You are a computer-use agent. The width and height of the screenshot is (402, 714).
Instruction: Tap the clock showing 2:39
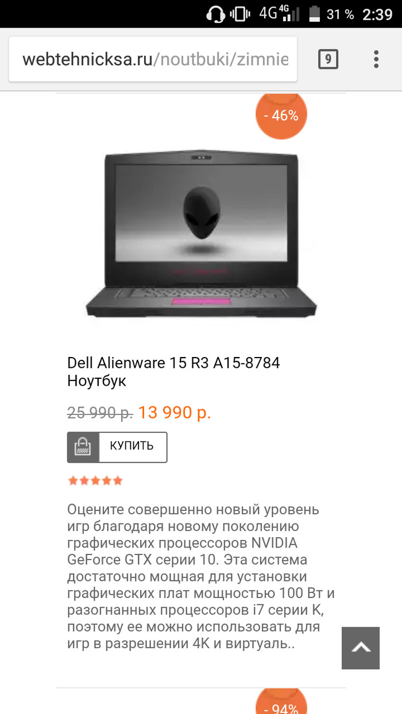(377, 14)
